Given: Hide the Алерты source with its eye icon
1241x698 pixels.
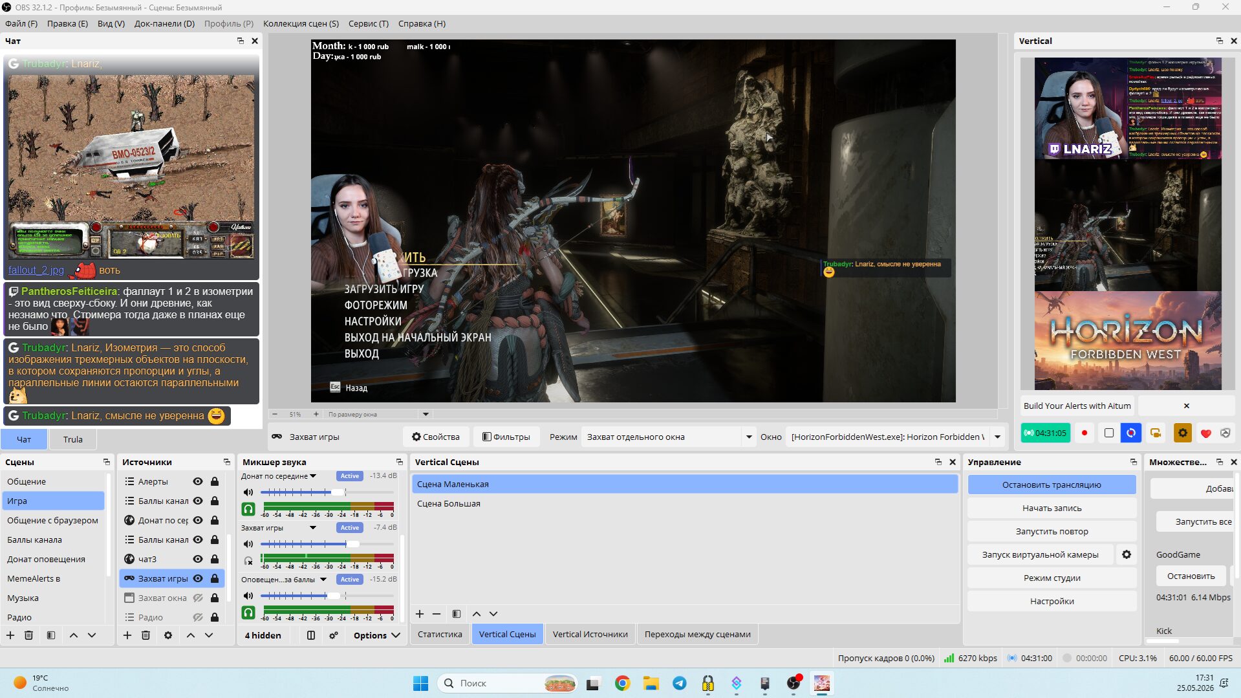Looking at the screenshot, I should [198, 481].
